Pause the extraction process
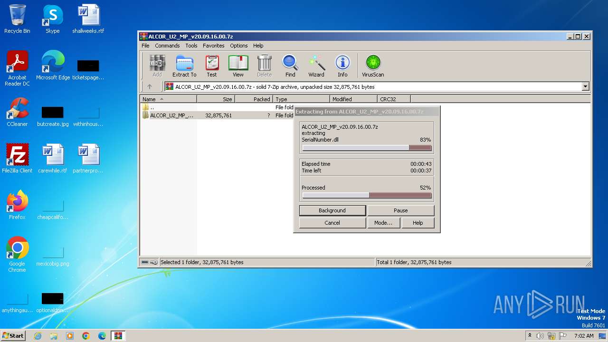608x342 pixels. [401, 210]
